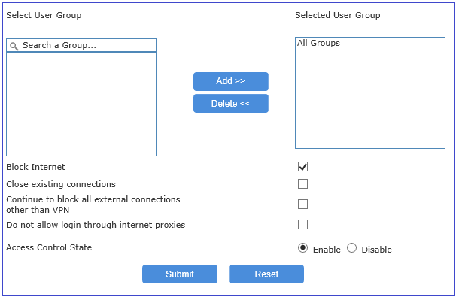Click the Access Control State label
Image resolution: width=456 pixels, height=297 pixels.
click(x=49, y=247)
